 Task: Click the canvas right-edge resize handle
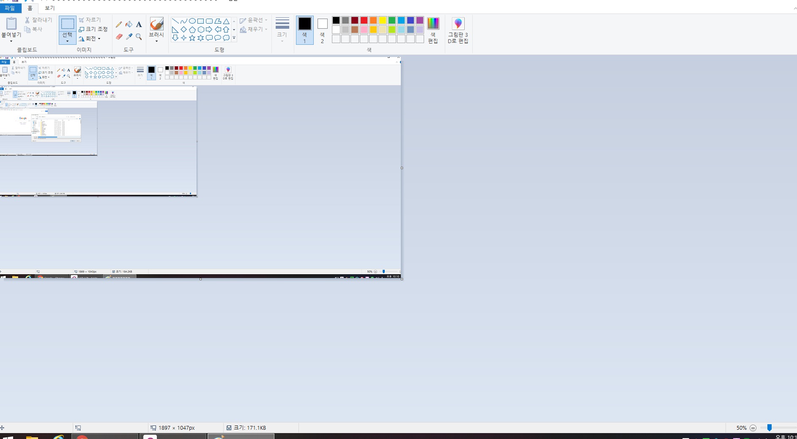[x=402, y=168]
